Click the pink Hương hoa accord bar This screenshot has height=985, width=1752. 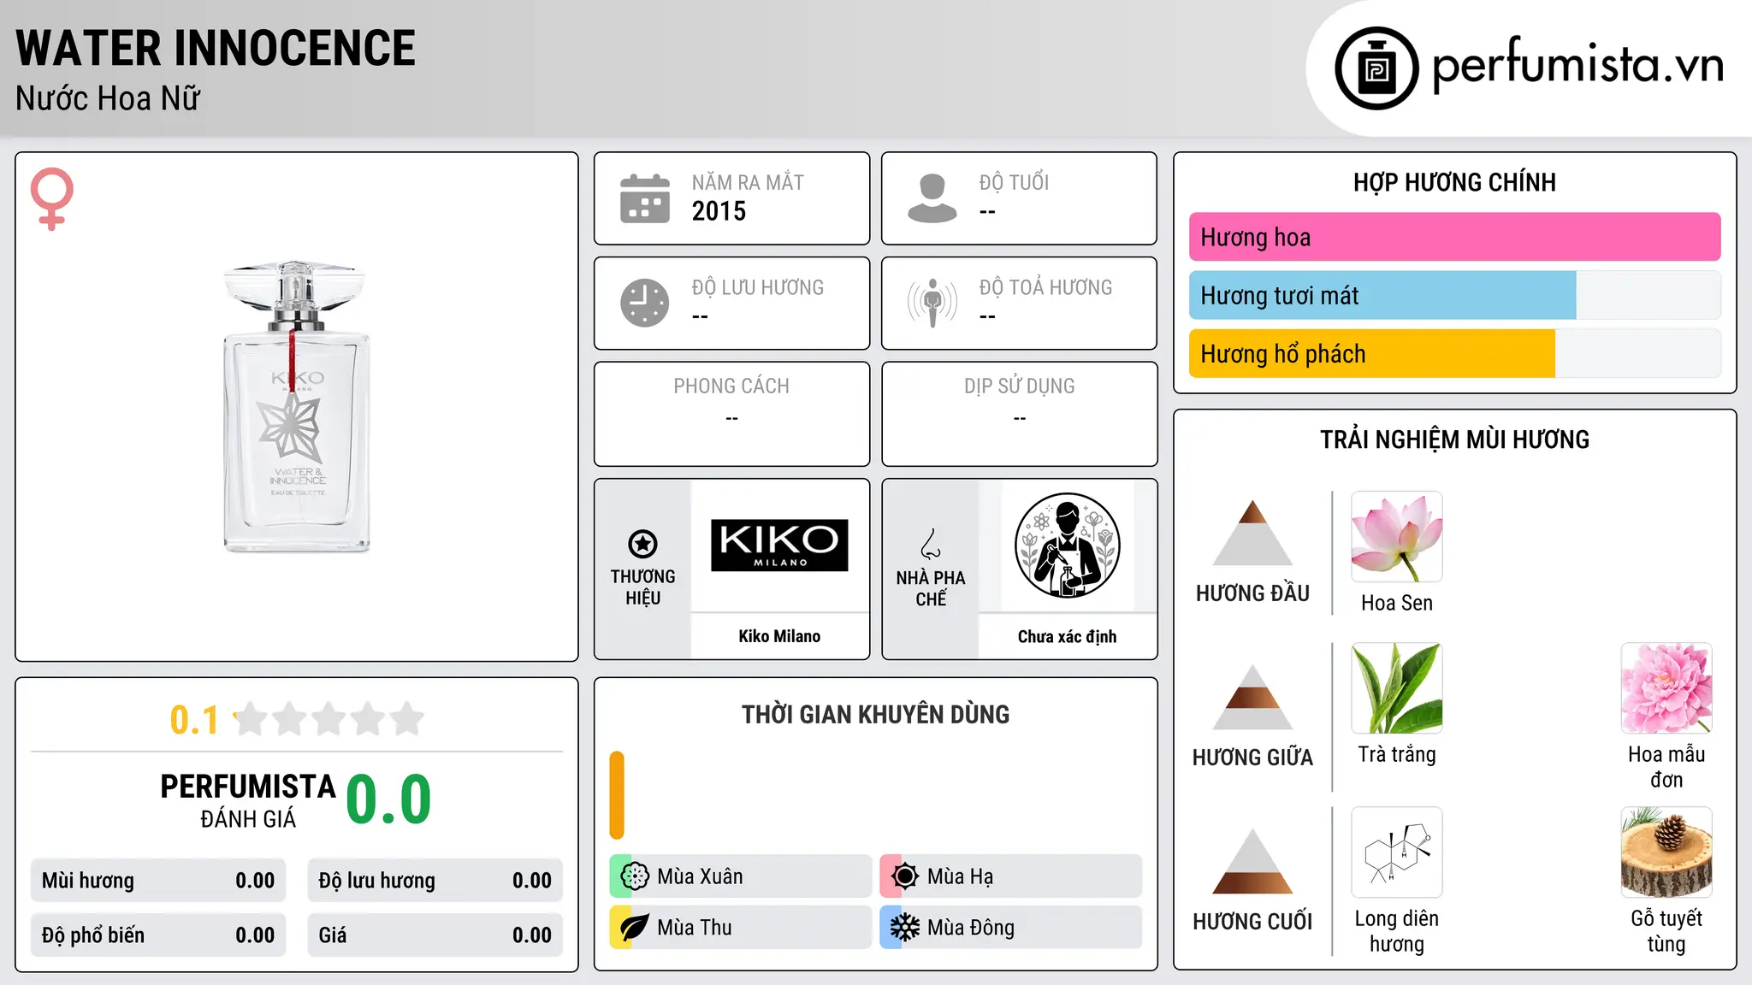click(x=1454, y=237)
